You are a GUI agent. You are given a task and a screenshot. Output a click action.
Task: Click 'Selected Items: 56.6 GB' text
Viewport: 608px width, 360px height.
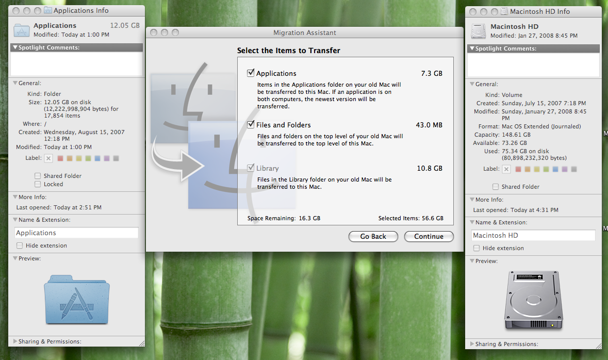(x=410, y=218)
